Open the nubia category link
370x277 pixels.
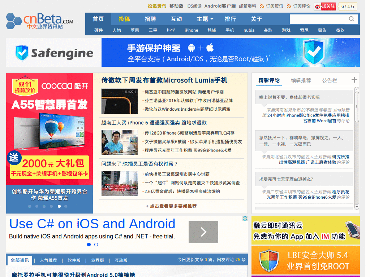click(249, 30)
